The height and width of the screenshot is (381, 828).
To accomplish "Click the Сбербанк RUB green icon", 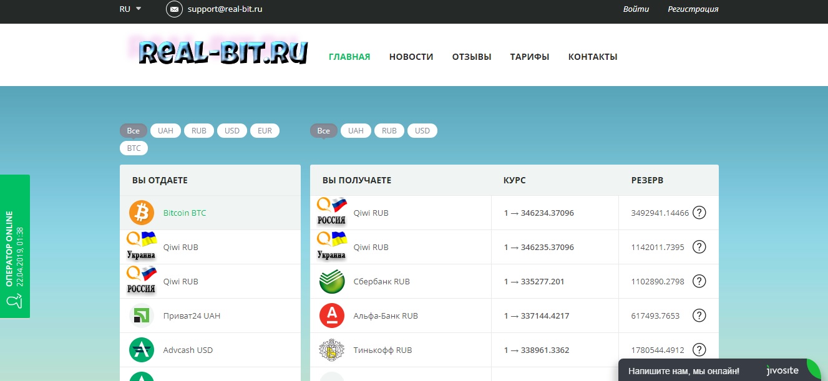I will click(332, 281).
